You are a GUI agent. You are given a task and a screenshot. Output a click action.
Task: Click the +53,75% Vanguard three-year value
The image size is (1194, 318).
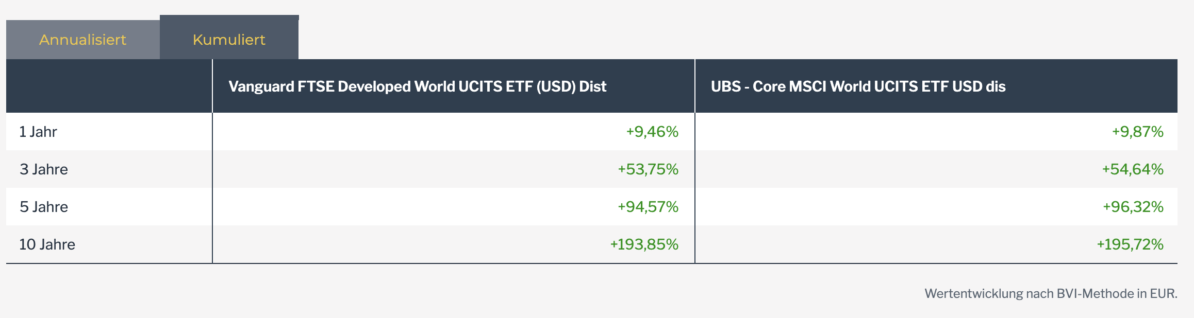[x=648, y=169]
